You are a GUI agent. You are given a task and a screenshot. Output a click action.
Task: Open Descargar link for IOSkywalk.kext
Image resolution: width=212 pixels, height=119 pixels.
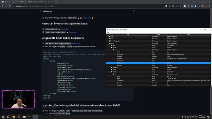coord(64,29)
